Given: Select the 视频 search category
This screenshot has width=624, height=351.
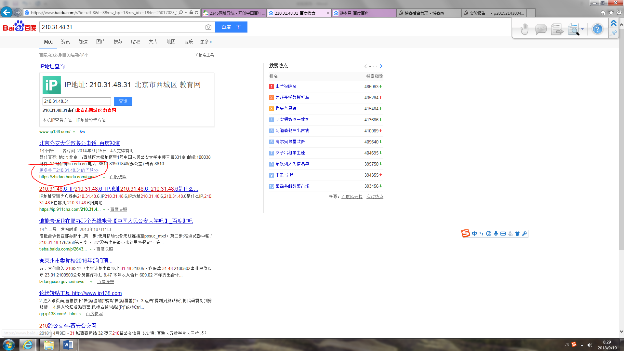Looking at the screenshot, I should tap(118, 42).
